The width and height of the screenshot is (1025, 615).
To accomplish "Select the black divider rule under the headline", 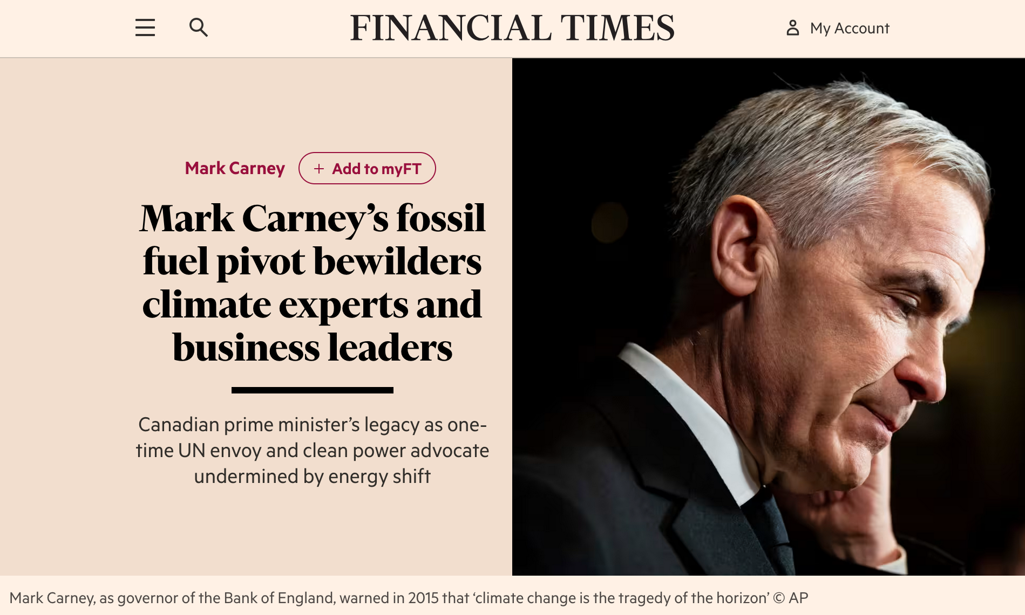I will (x=313, y=390).
